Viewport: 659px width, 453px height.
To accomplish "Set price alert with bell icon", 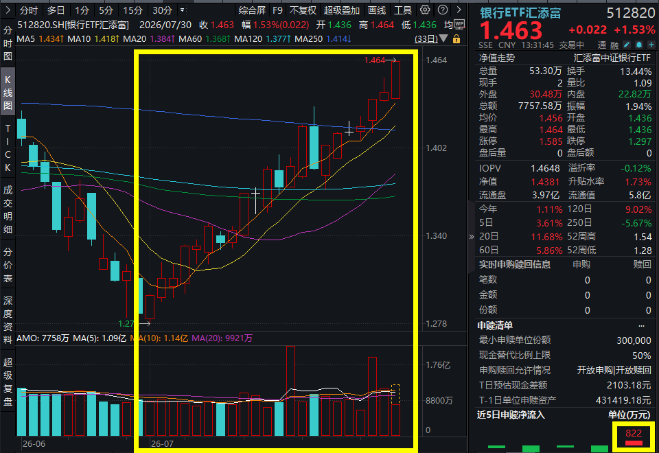I will tap(639, 45).
